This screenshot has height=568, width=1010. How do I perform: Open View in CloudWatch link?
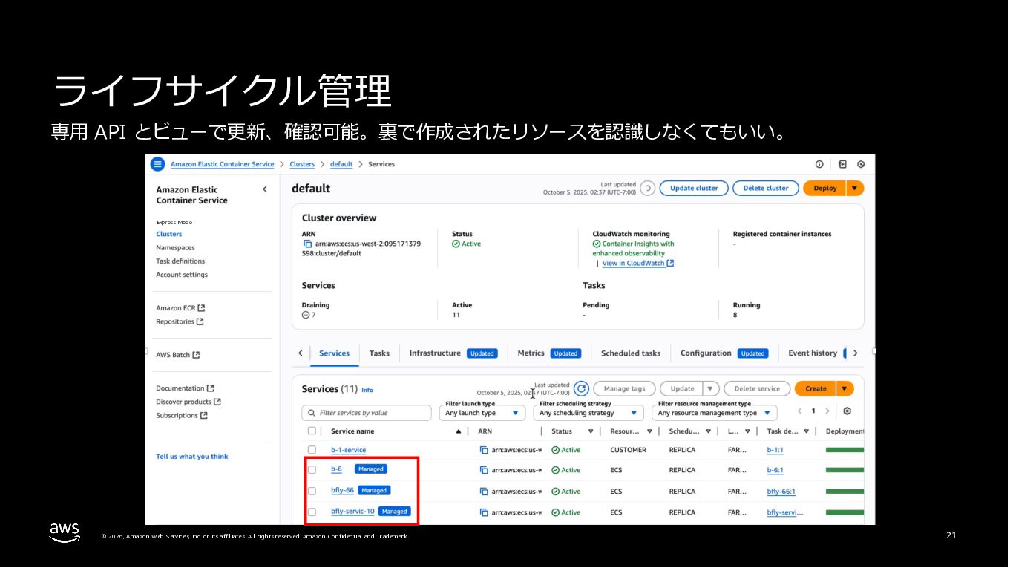pyautogui.click(x=637, y=263)
